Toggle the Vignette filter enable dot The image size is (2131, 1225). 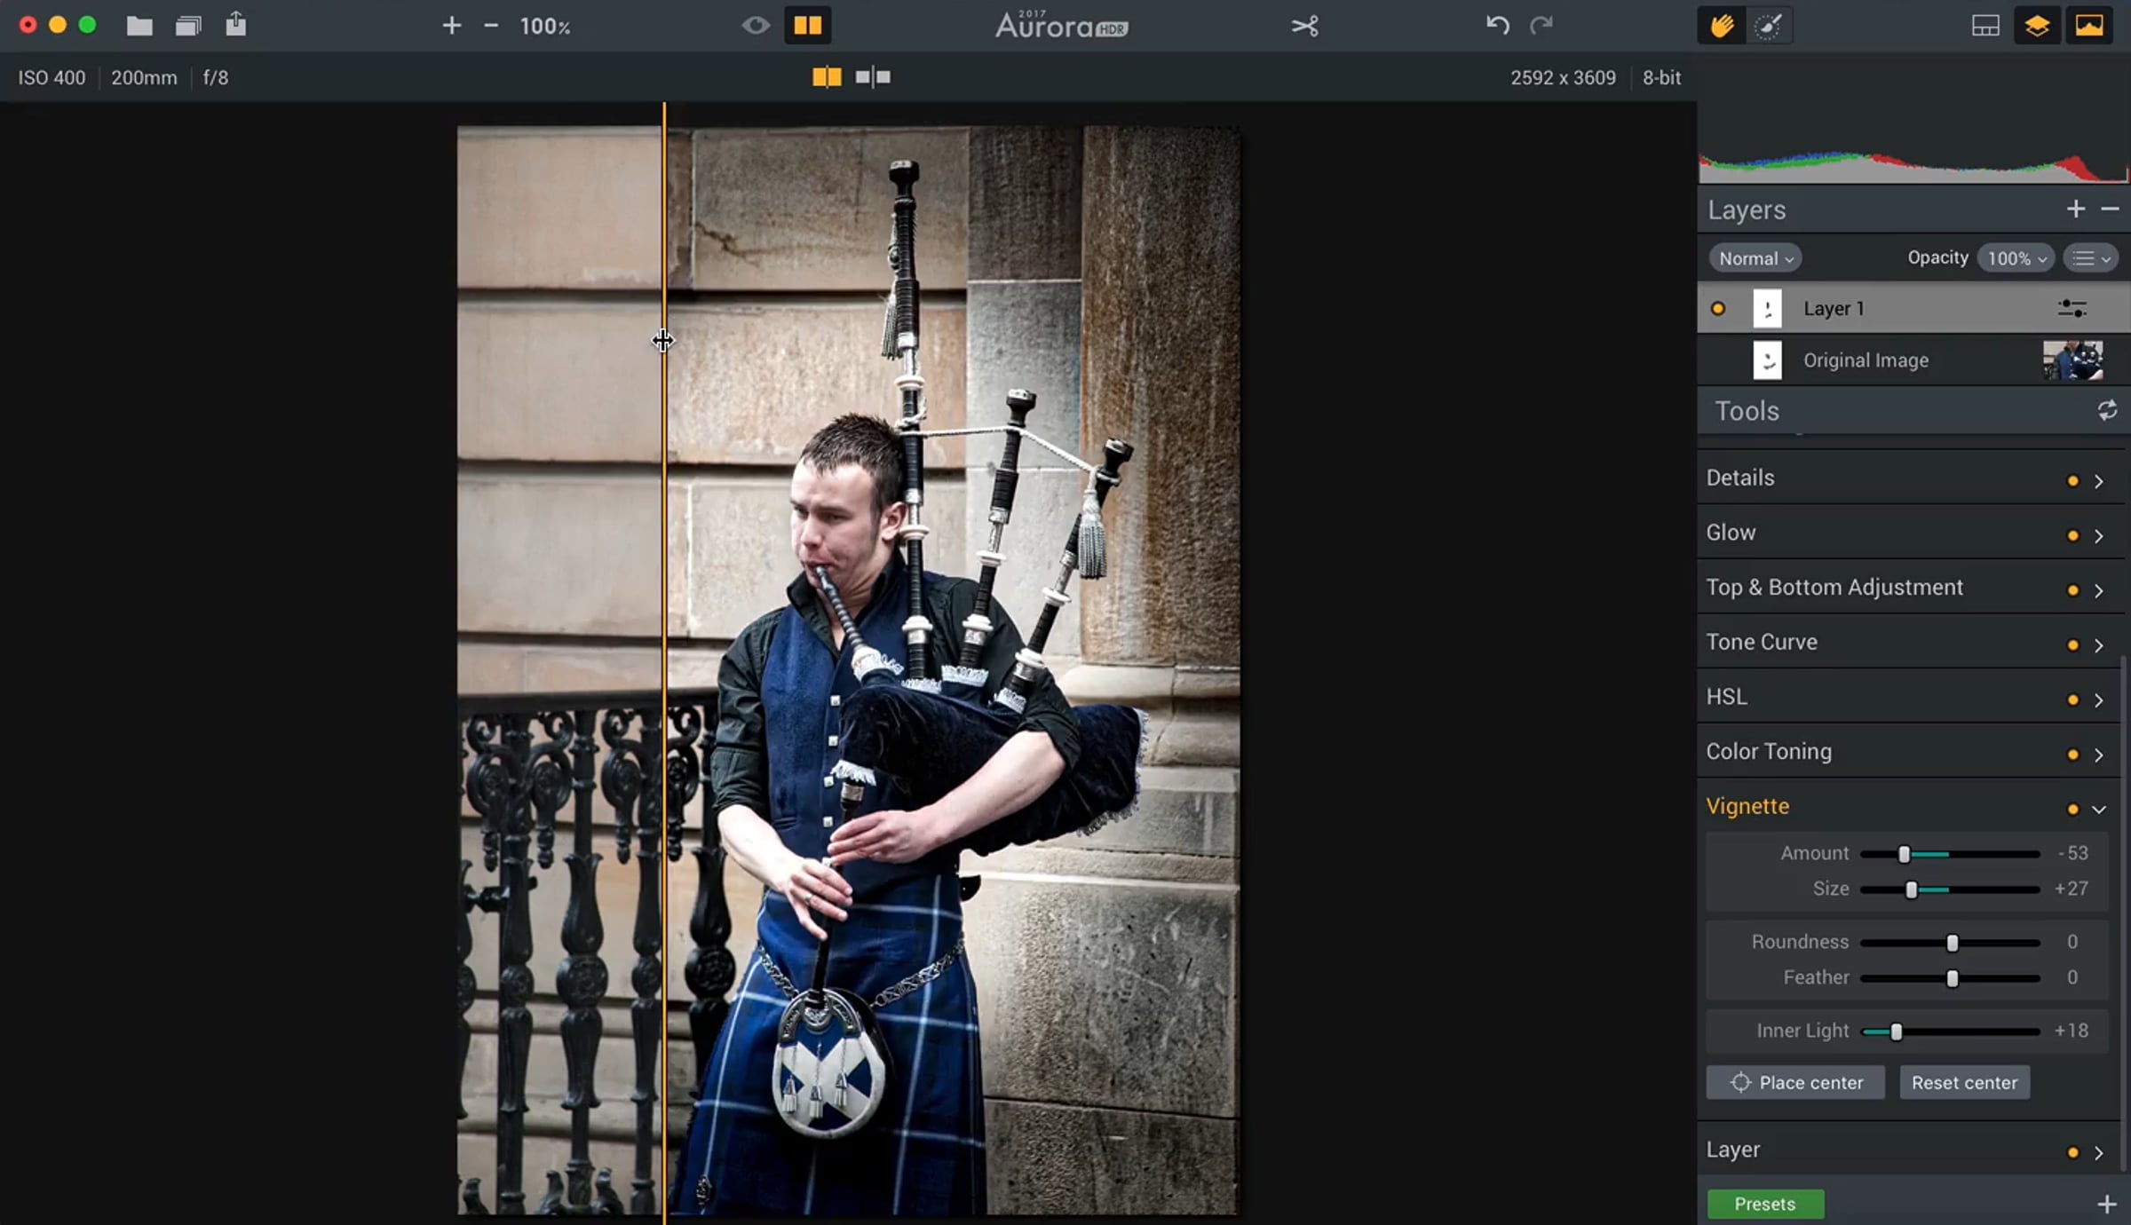(x=2072, y=810)
